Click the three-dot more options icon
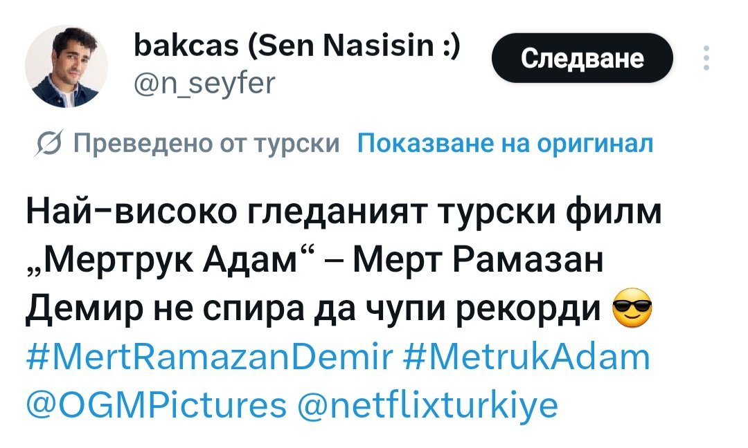Screen dimensions: 748x448 tap(706, 59)
